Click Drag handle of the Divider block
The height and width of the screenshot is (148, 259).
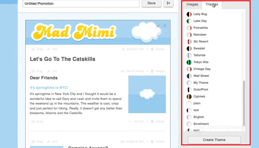point(37,121)
